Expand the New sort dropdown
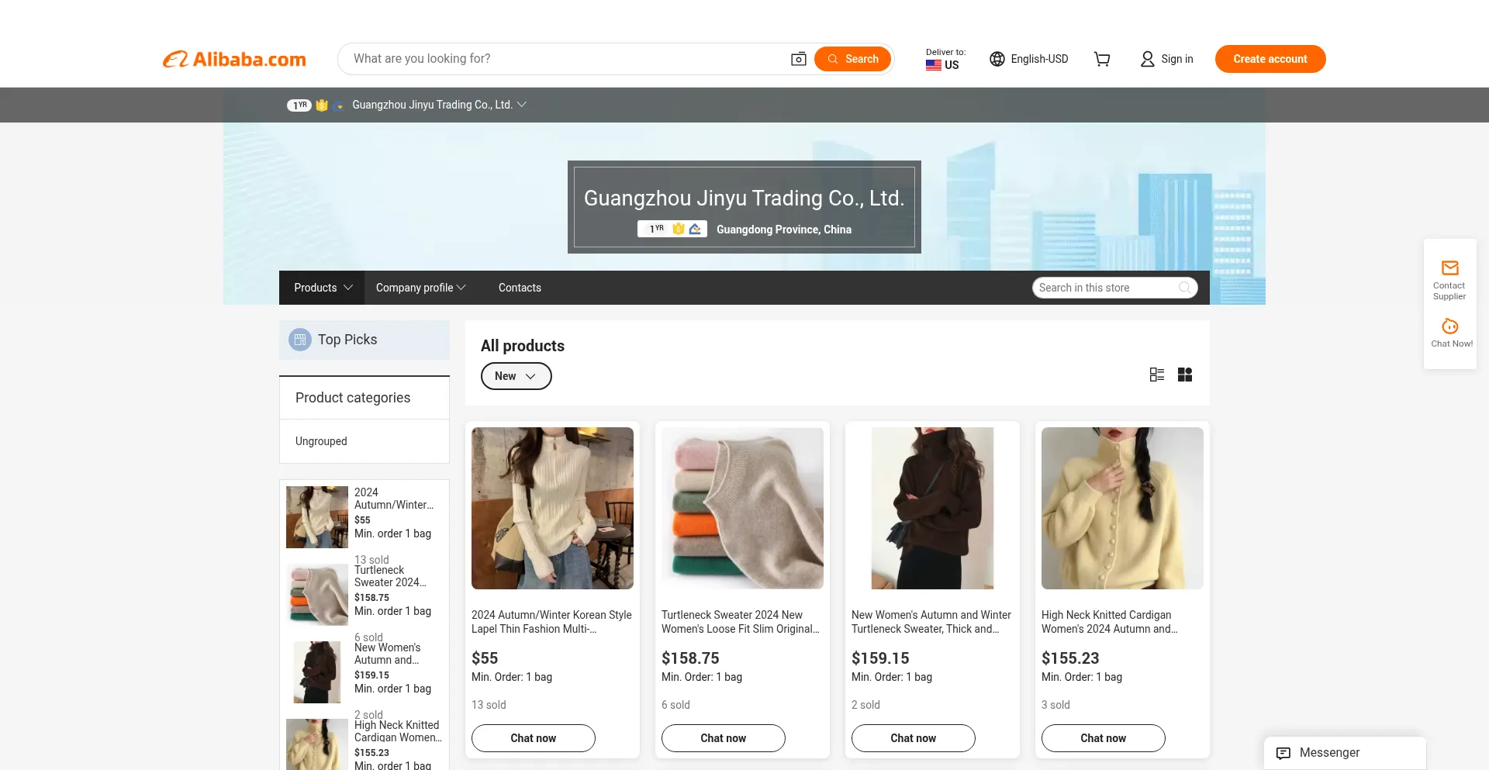 point(516,376)
